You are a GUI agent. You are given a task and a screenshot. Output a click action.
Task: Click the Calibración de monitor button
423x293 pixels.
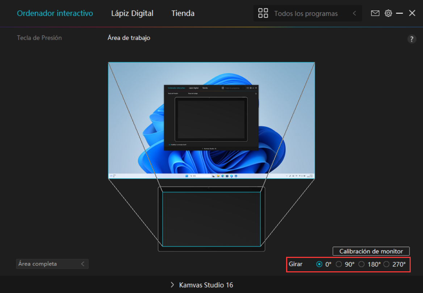coord(371,251)
